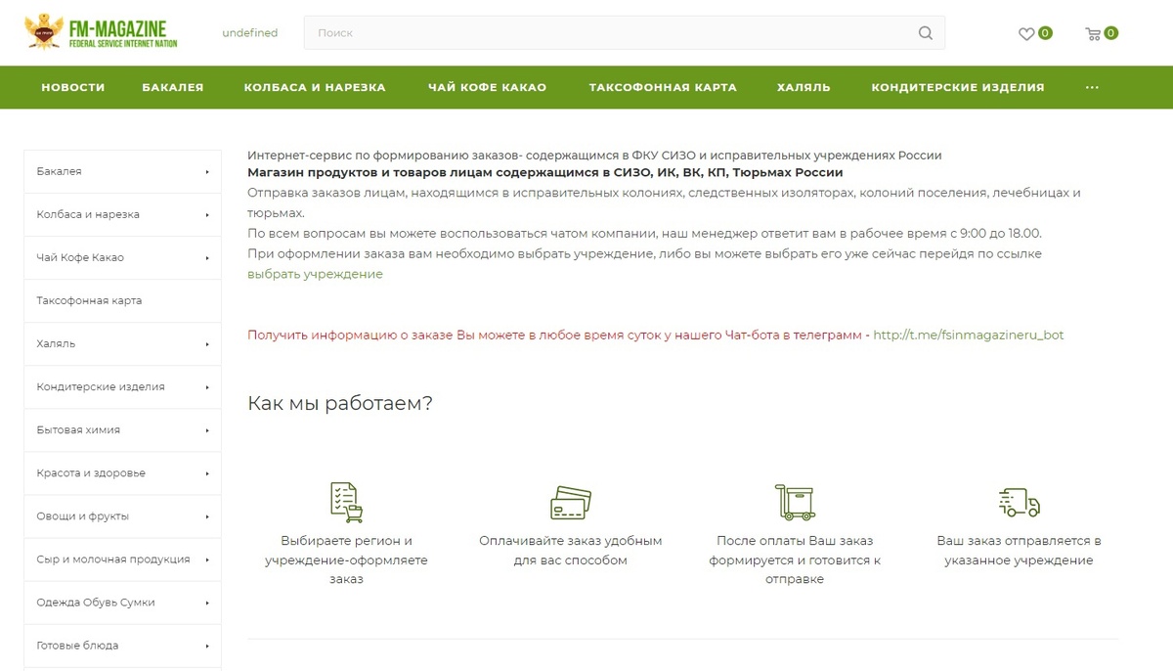Open БАКАЛЕЯ in the navigation bar
This screenshot has width=1173, height=671.
tap(173, 87)
